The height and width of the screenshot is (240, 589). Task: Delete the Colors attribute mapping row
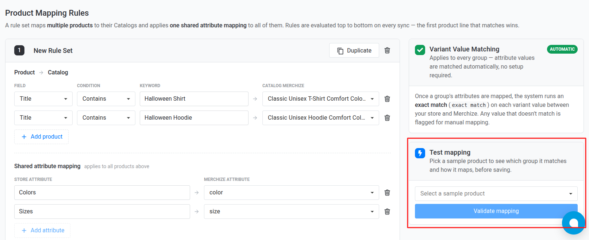pos(387,193)
